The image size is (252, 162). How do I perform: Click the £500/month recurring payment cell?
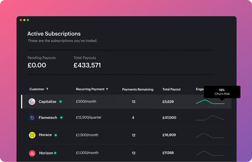pyautogui.click(x=86, y=101)
